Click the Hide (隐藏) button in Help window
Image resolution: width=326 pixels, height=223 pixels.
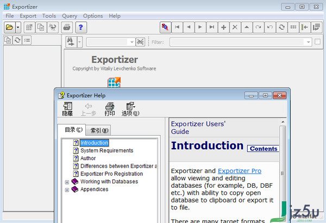point(67,109)
